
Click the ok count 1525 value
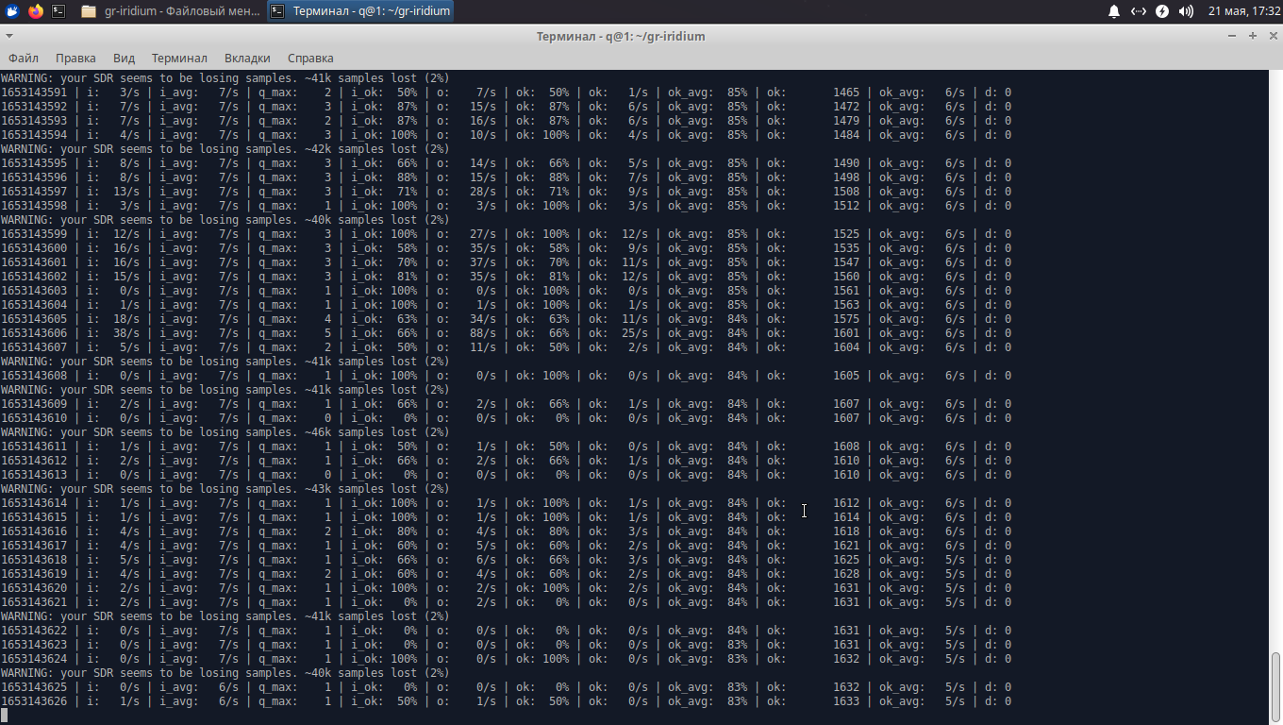pos(846,234)
